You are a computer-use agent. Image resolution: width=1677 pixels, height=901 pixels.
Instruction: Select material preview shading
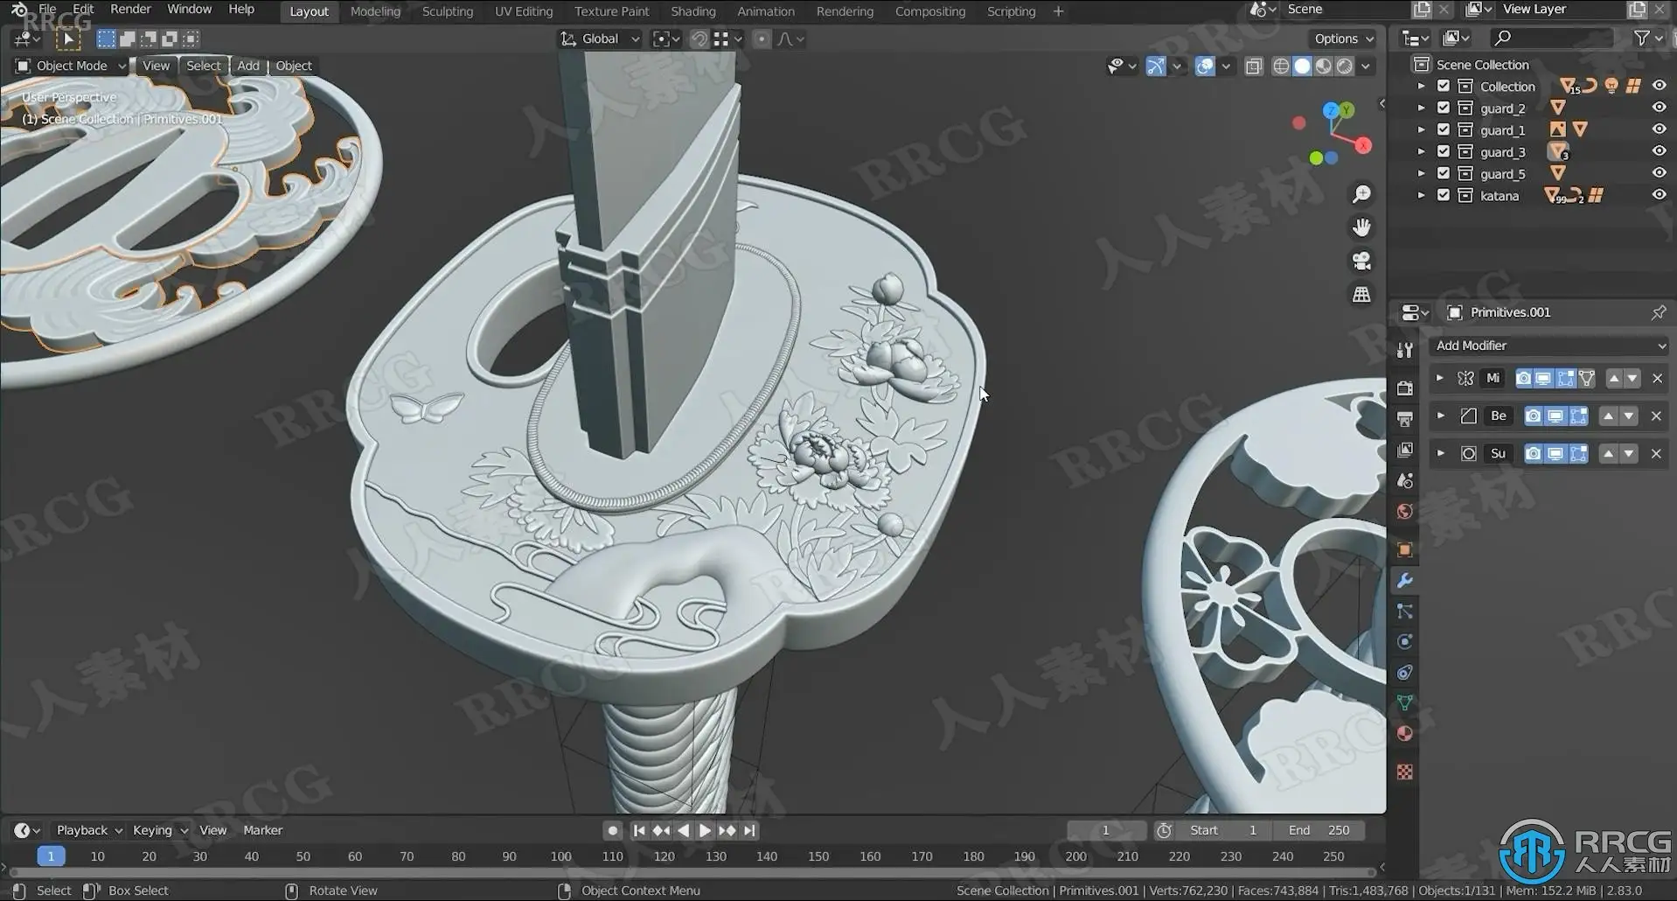1324,66
